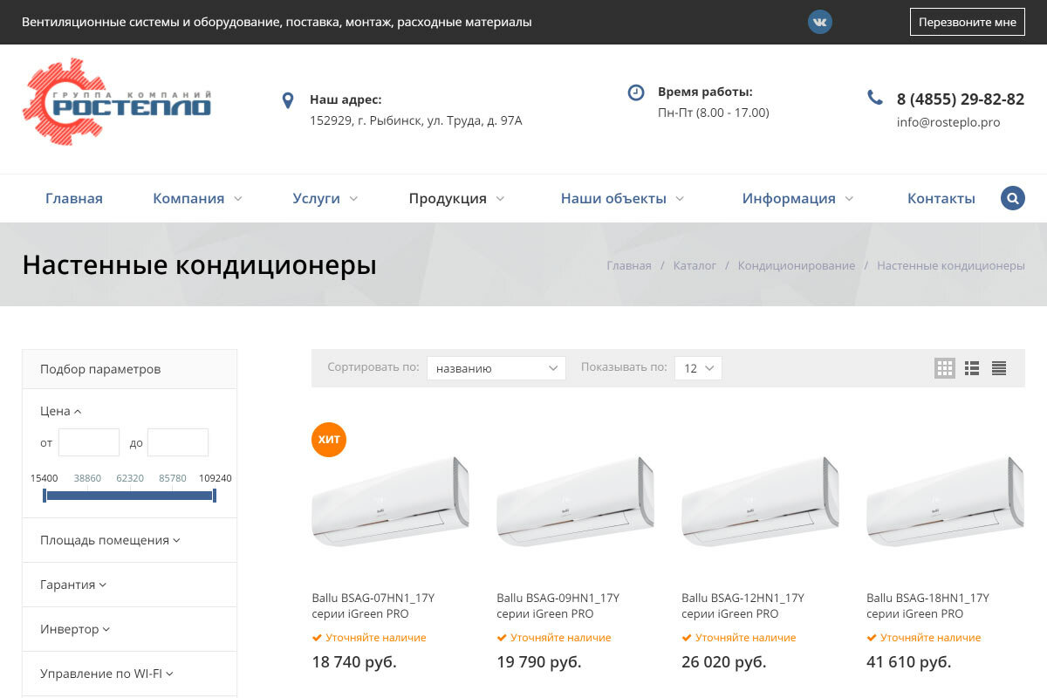Viewport: 1047px width, 698px height.
Task: Go to the Контакты page
Action: pos(941,198)
